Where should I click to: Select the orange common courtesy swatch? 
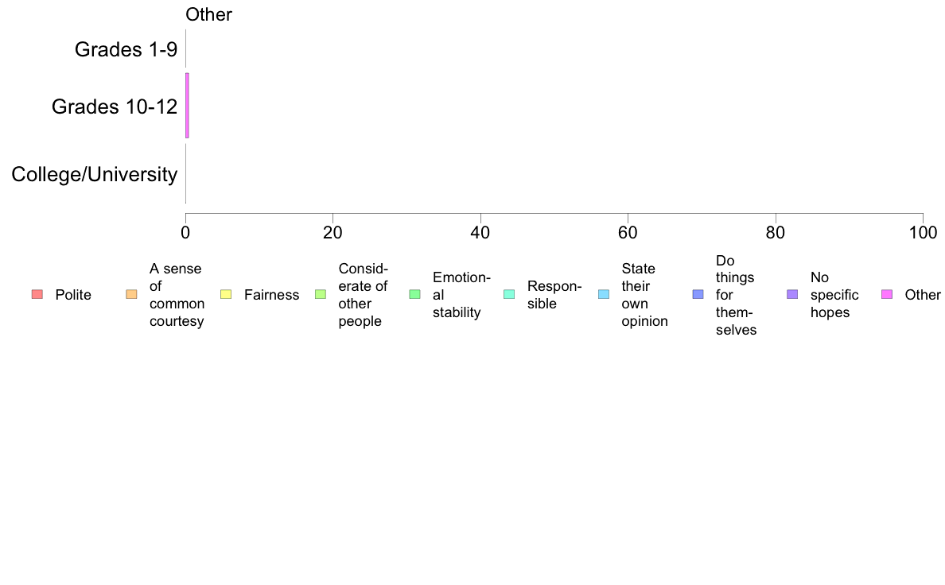click(x=131, y=295)
